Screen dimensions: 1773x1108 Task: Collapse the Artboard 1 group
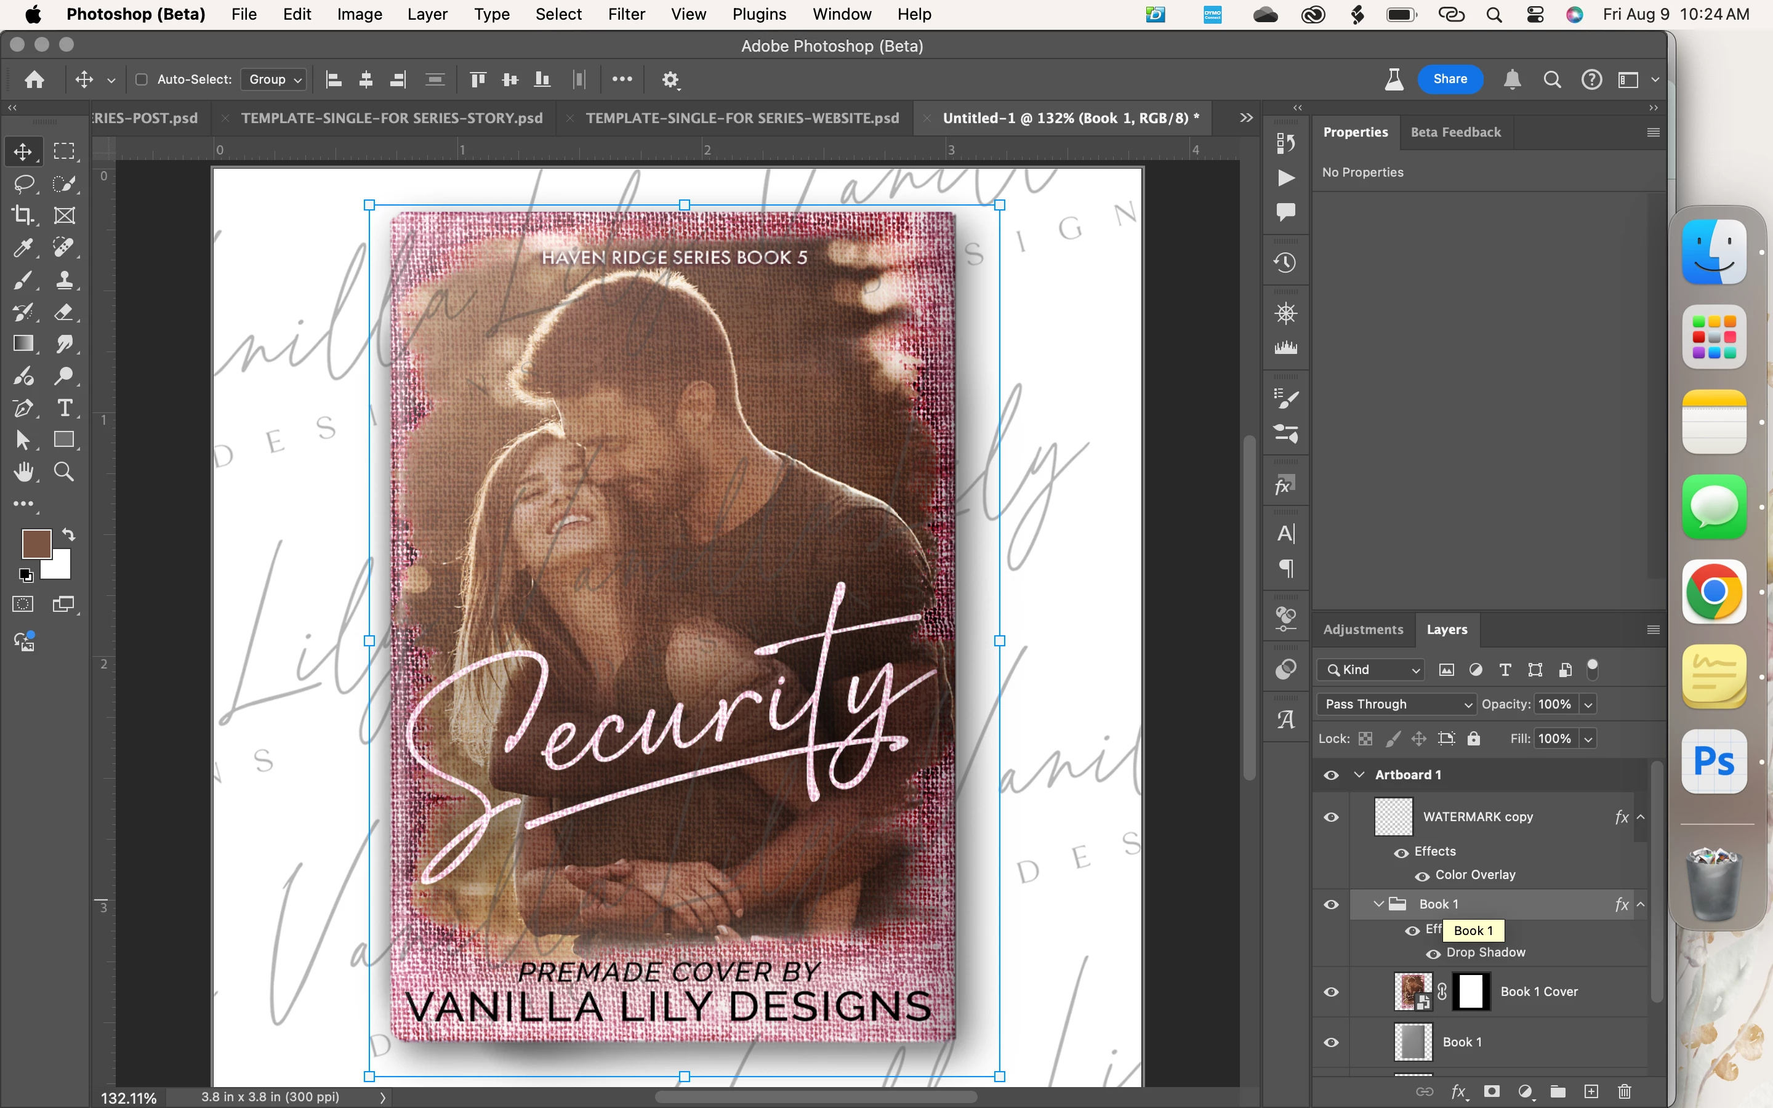pyautogui.click(x=1360, y=774)
